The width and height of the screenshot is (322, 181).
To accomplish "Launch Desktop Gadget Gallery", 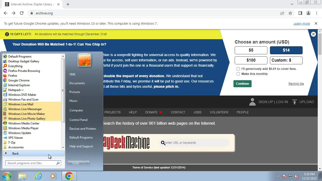I will [x=24, y=61].
